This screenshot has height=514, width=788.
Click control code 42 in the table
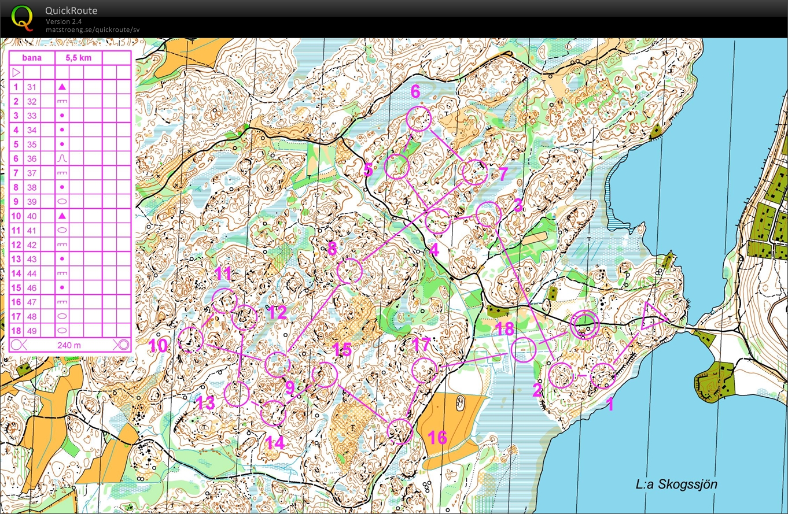click(32, 245)
